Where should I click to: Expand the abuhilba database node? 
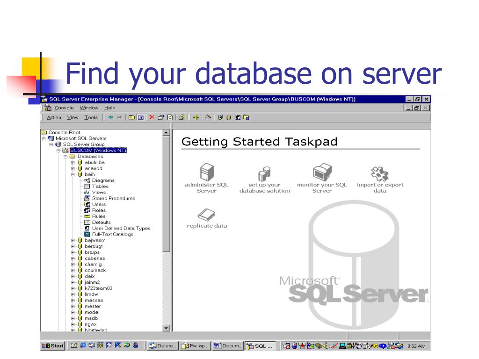coord(73,163)
